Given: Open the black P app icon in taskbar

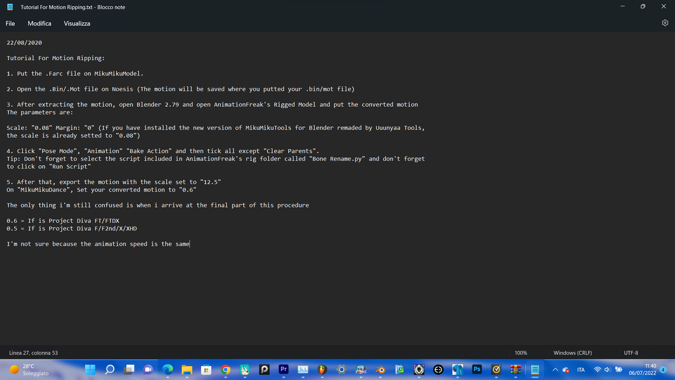Looking at the screenshot, I should [x=264, y=369].
